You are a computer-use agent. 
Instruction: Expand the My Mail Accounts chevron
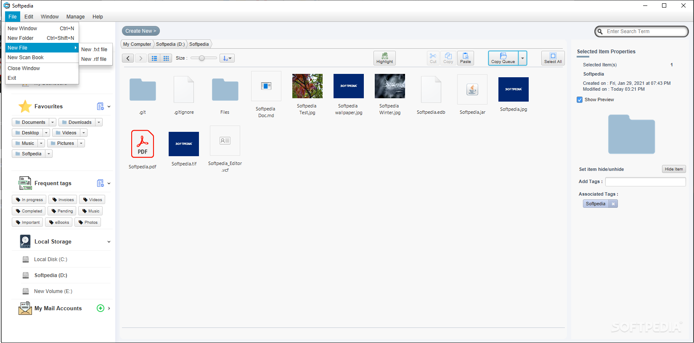[x=109, y=308]
